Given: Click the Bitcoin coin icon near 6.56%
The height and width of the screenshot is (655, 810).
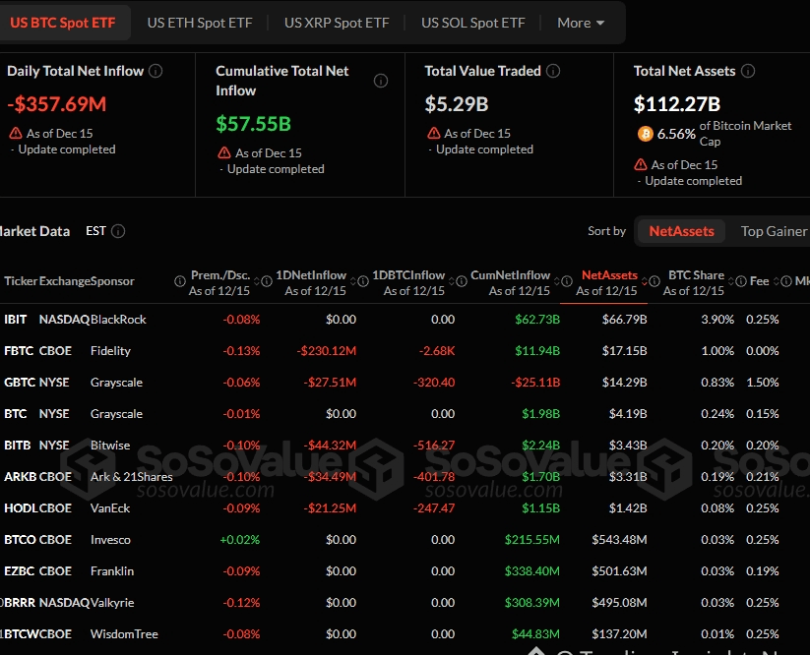Looking at the screenshot, I should [646, 134].
